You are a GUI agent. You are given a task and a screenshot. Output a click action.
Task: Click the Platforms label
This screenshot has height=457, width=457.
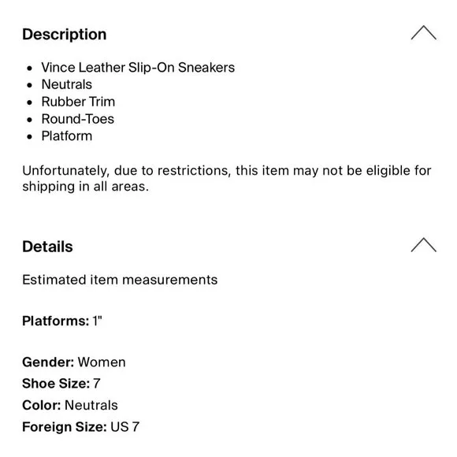tap(56, 321)
